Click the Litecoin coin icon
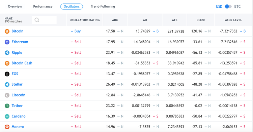 [7, 95]
